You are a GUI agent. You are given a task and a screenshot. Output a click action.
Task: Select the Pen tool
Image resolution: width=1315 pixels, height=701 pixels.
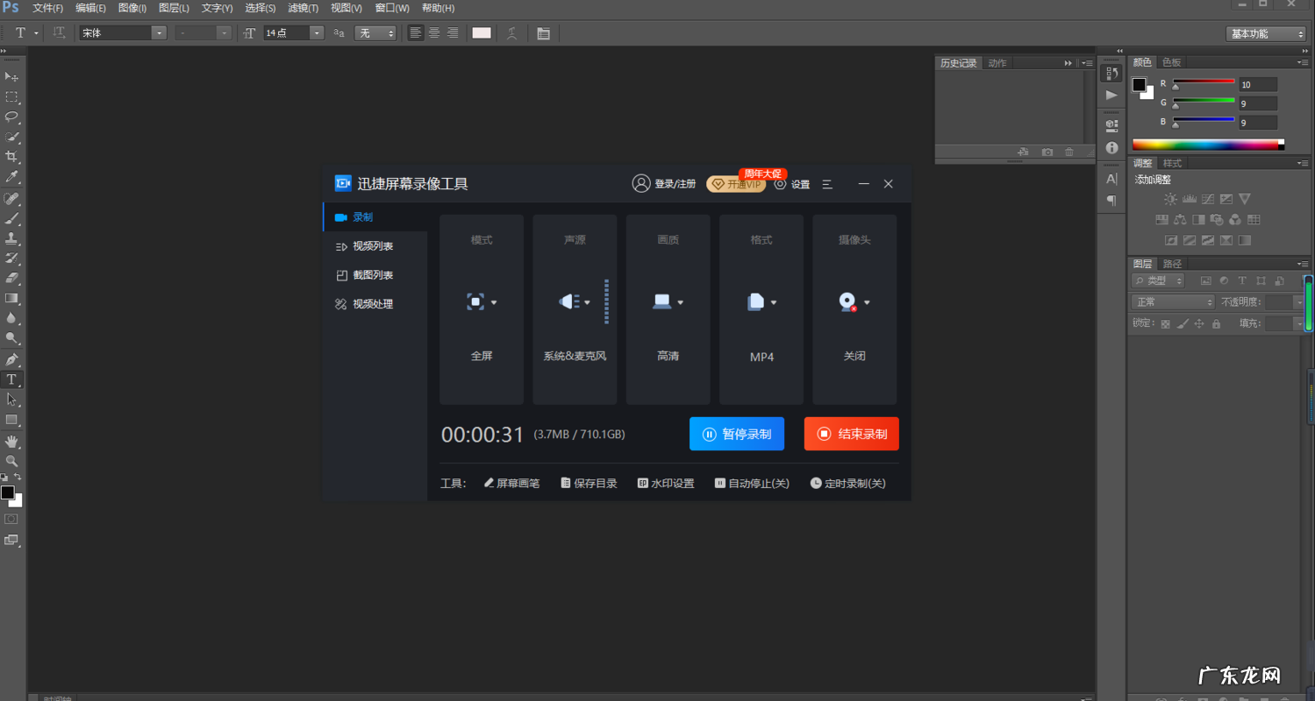click(12, 359)
